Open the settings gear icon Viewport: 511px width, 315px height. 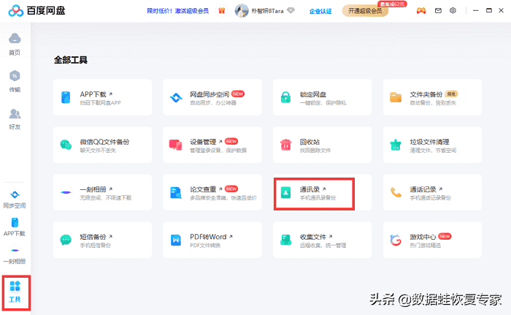point(453,10)
